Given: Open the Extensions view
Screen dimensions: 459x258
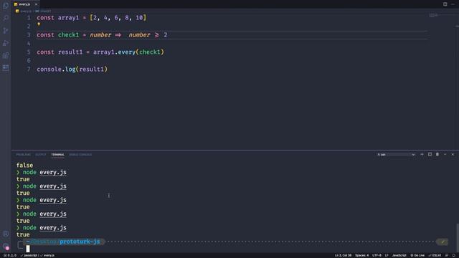Looking at the screenshot, I should tap(6, 55).
